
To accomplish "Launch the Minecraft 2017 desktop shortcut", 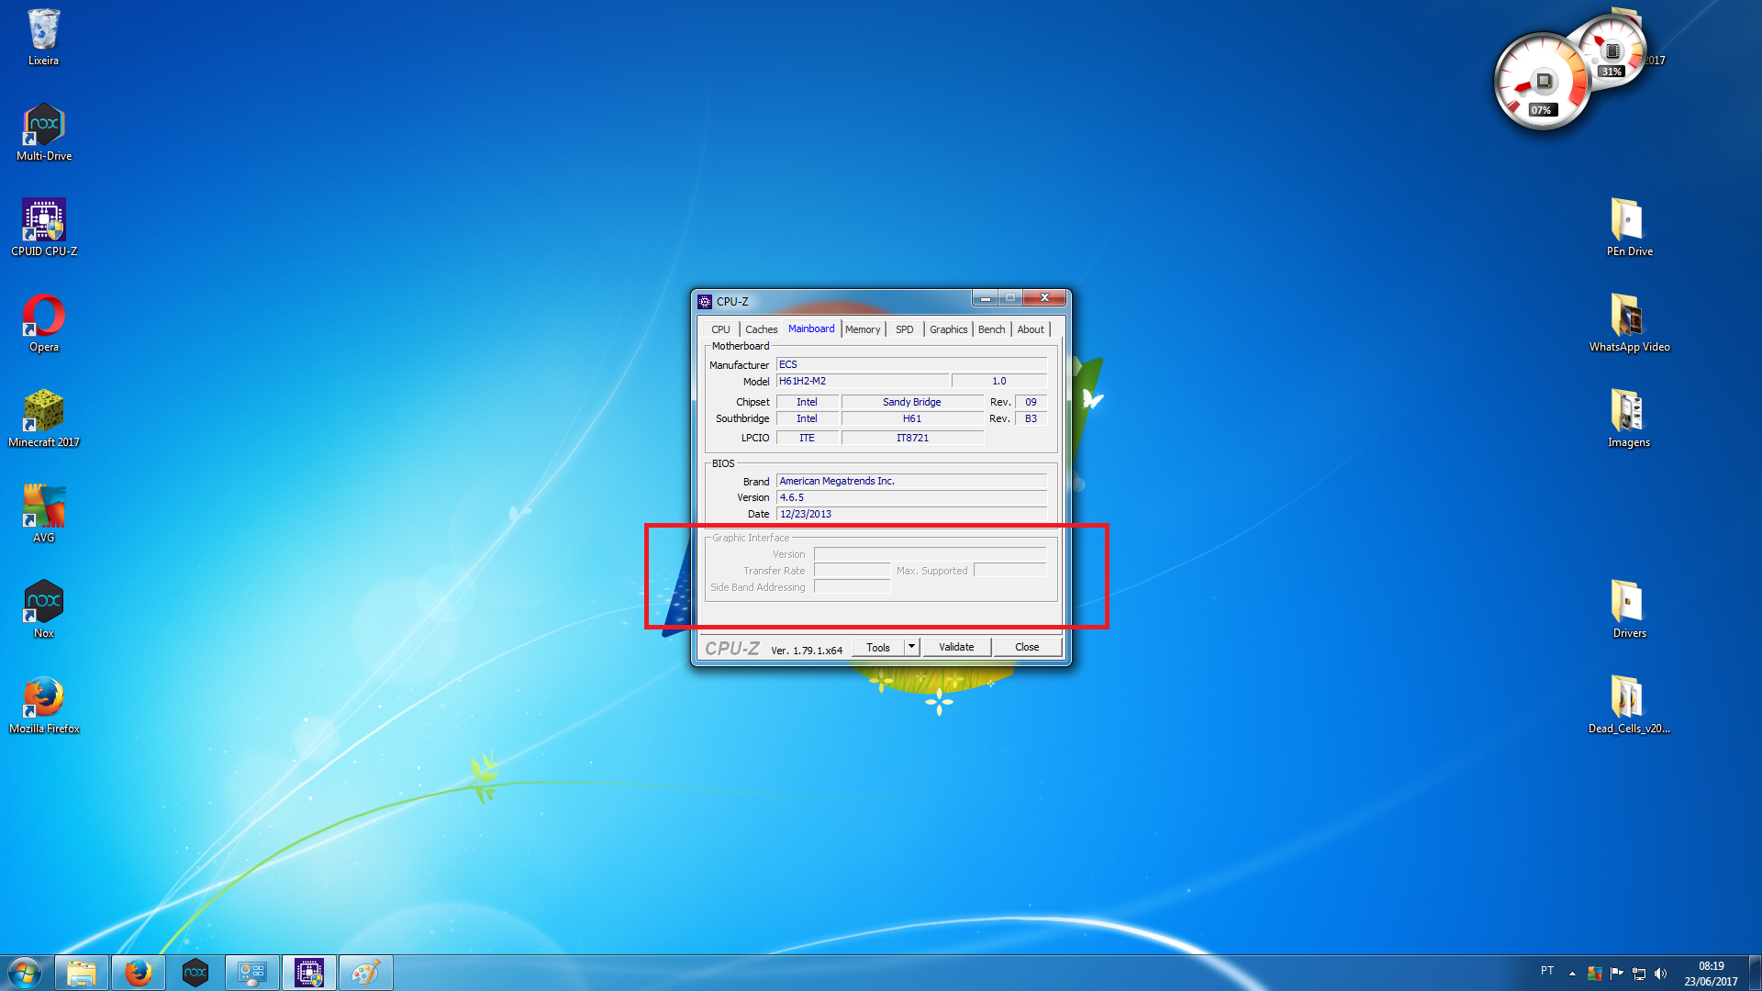I will (x=43, y=418).
